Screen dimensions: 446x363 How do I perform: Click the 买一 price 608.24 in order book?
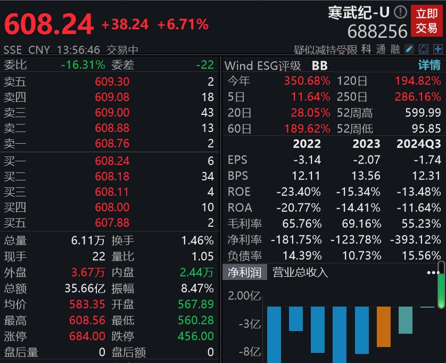coord(112,161)
